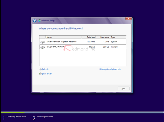
Task: Select the Drive 0 BOOTCAMP partition
Action: [x=83, y=47]
